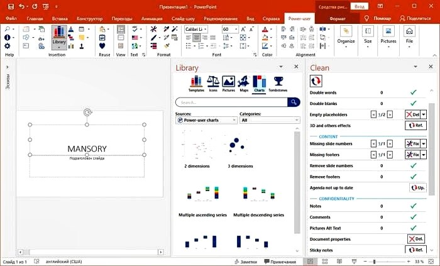440x266 pixels.
Task: Switch to slide sorter view in status bar
Action: click(x=325, y=262)
